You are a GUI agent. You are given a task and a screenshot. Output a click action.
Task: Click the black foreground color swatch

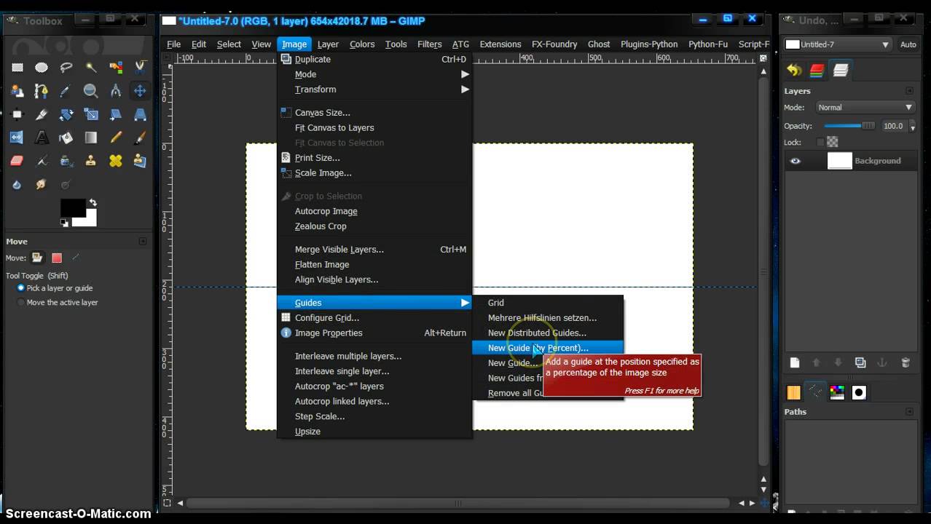pos(71,207)
